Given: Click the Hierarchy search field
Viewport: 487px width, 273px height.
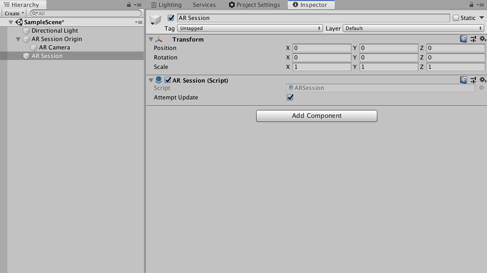Looking at the screenshot, I should (86, 13).
